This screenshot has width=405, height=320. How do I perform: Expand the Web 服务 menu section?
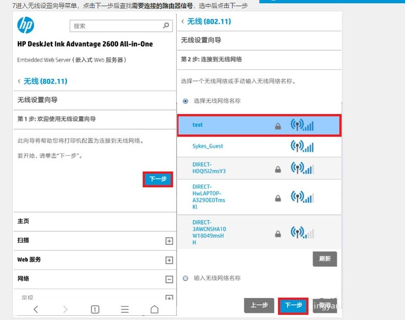click(169, 260)
